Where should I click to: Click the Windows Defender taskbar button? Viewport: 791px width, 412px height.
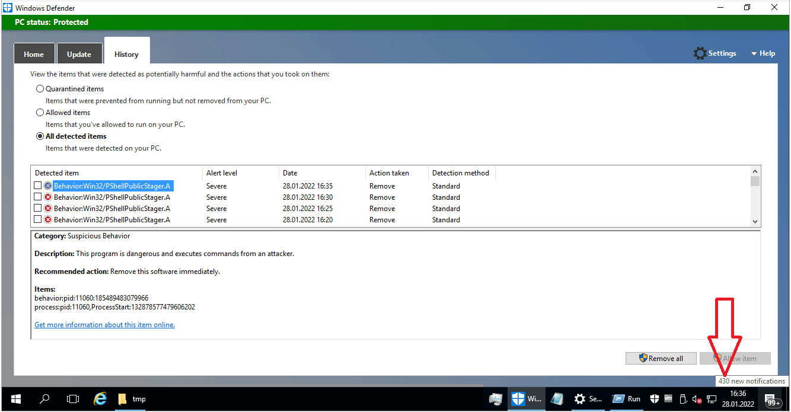(x=527, y=399)
